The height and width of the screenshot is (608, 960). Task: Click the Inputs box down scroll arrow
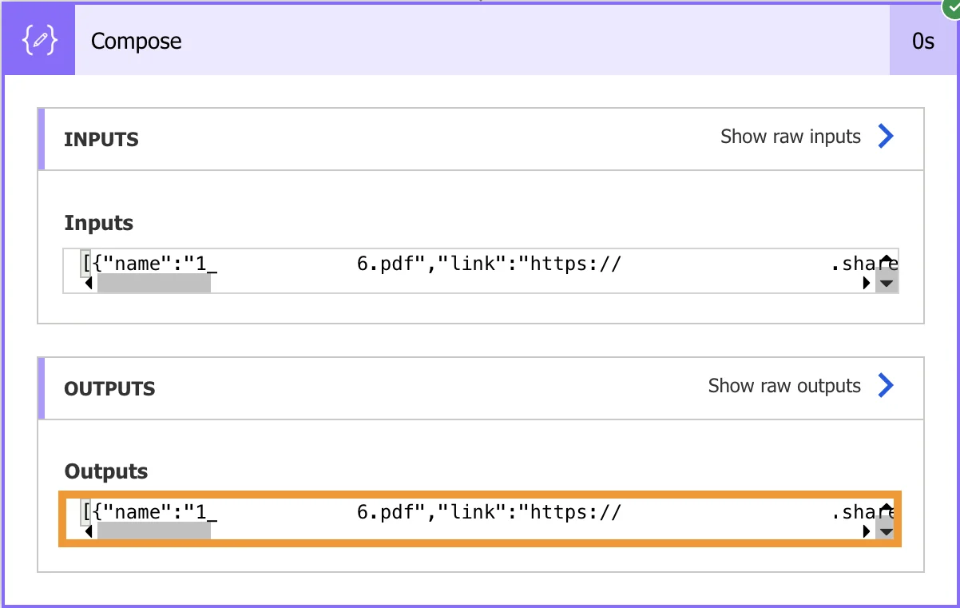pyautogui.click(x=886, y=283)
